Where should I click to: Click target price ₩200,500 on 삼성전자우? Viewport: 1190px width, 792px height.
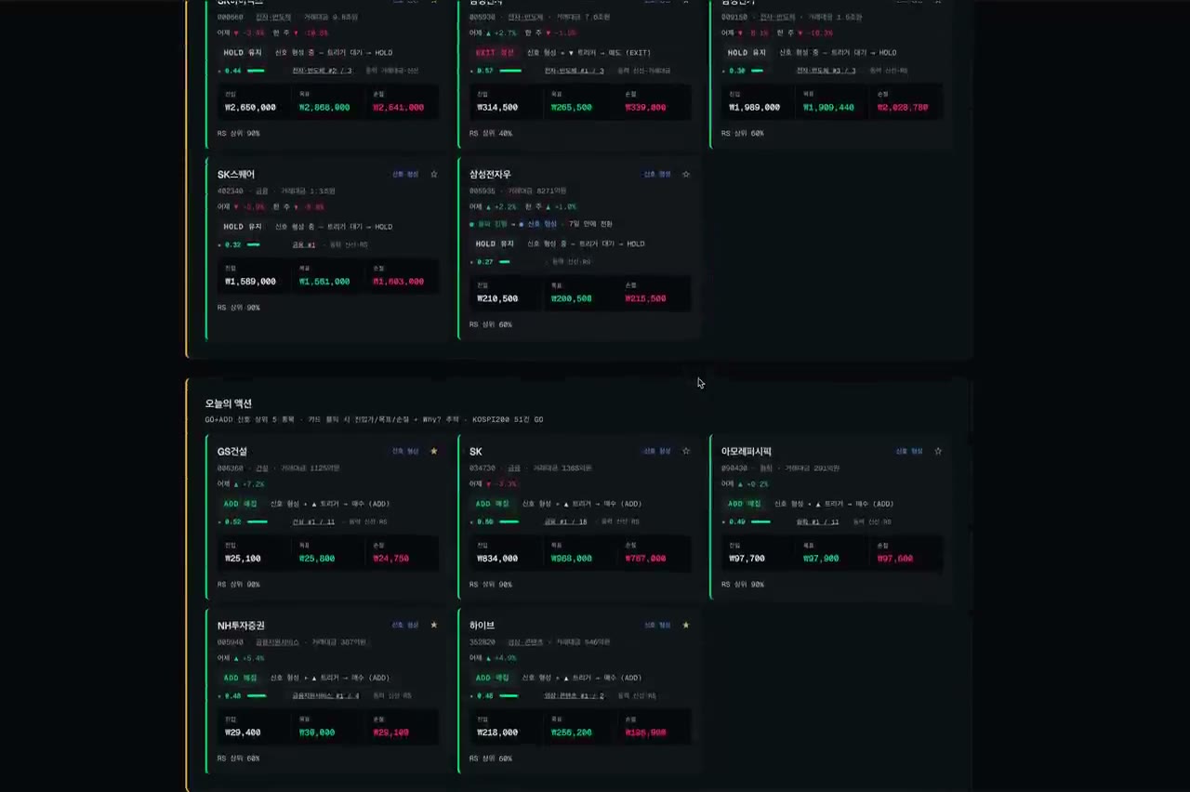(x=571, y=298)
